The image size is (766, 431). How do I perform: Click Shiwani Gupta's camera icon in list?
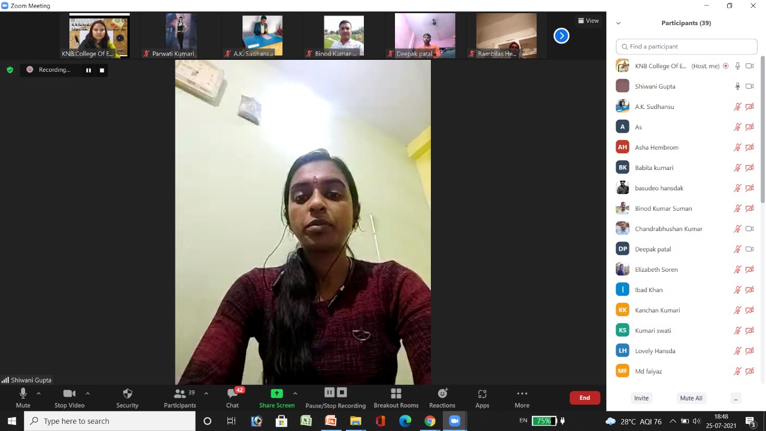pyautogui.click(x=750, y=86)
